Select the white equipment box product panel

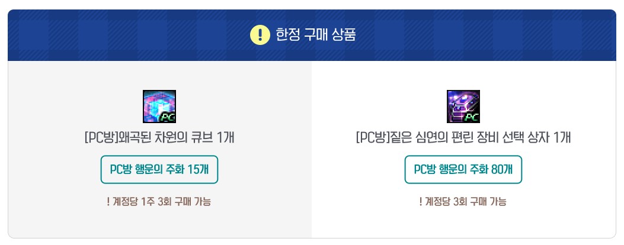(x=463, y=149)
